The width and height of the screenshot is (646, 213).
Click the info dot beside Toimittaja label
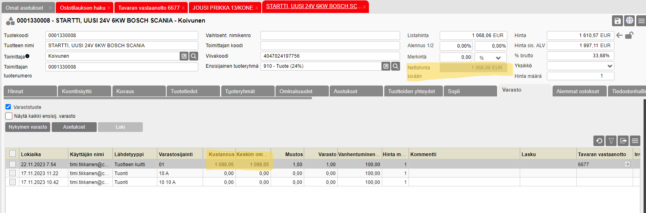click(x=27, y=56)
